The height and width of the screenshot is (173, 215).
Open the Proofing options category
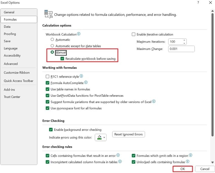pyautogui.click(x=19, y=34)
